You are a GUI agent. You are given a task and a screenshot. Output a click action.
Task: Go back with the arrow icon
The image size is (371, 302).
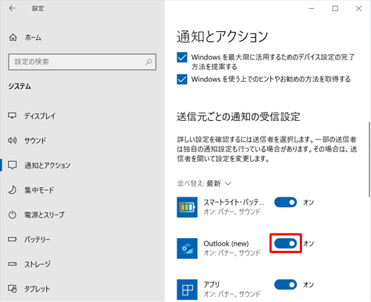coord(12,8)
